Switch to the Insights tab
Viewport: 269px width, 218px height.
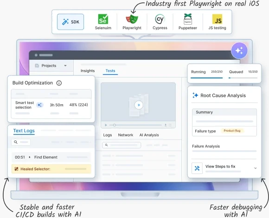pos(88,71)
